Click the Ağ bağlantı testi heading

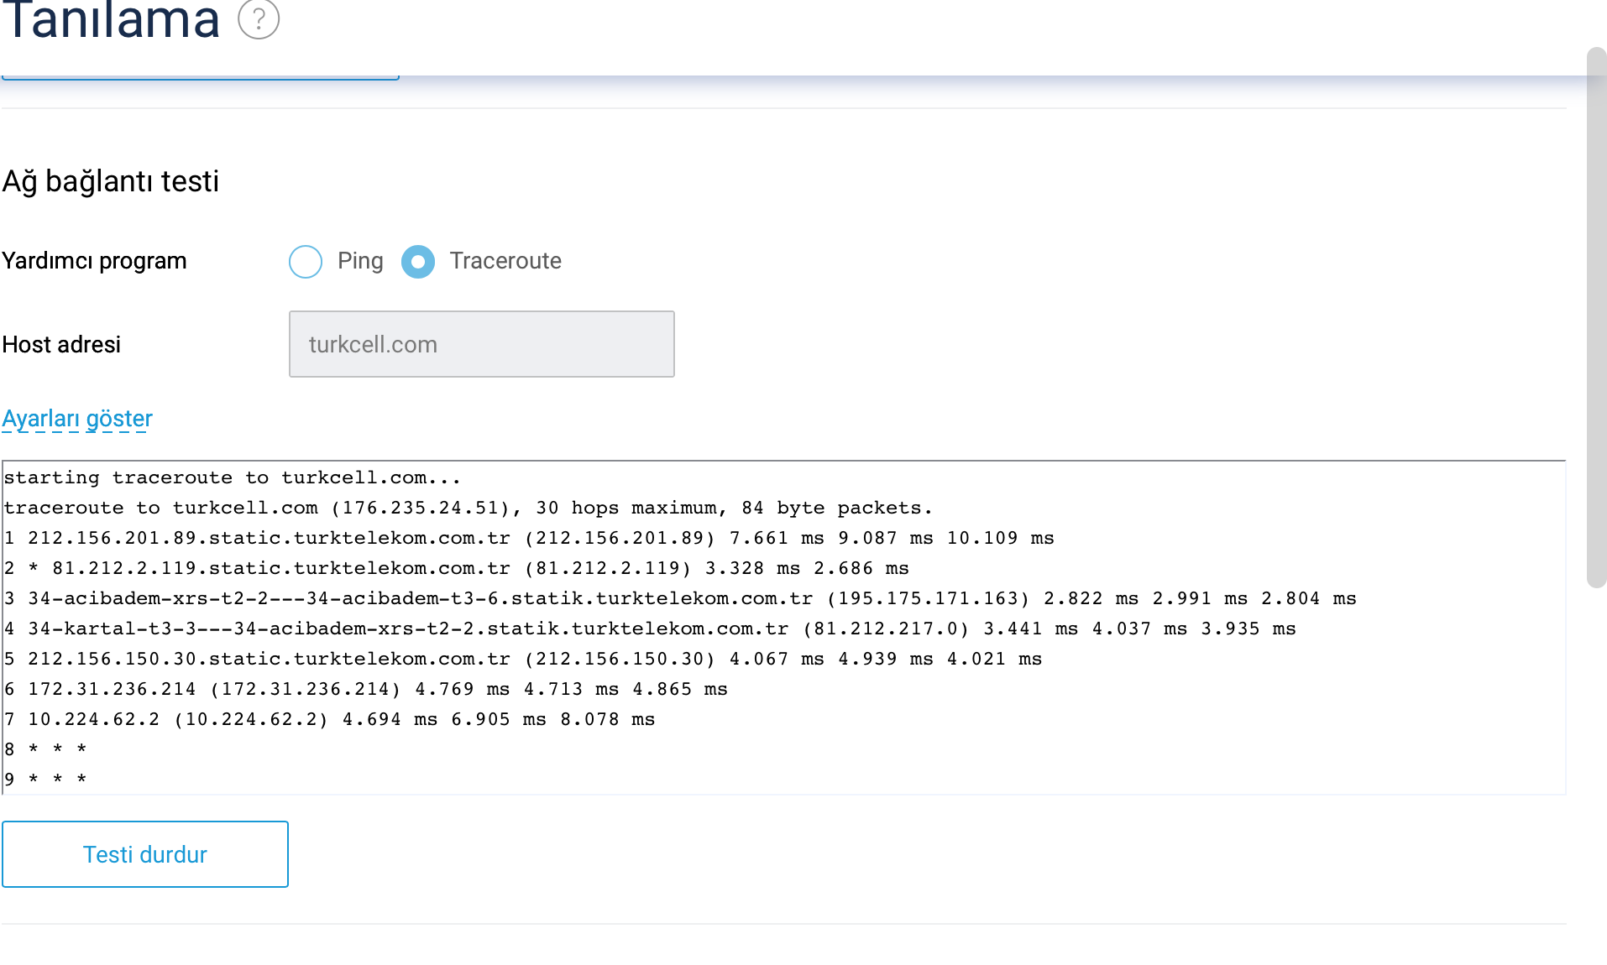pyautogui.click(x=111, y=181)
